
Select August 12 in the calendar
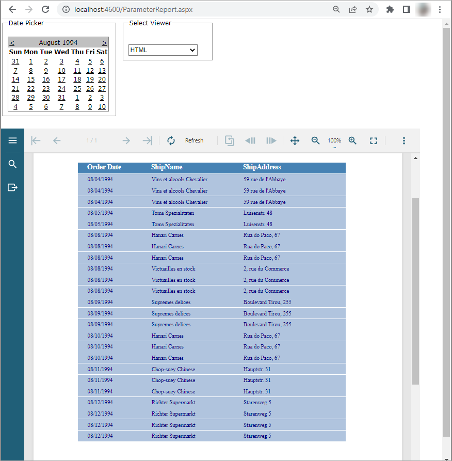90,71
